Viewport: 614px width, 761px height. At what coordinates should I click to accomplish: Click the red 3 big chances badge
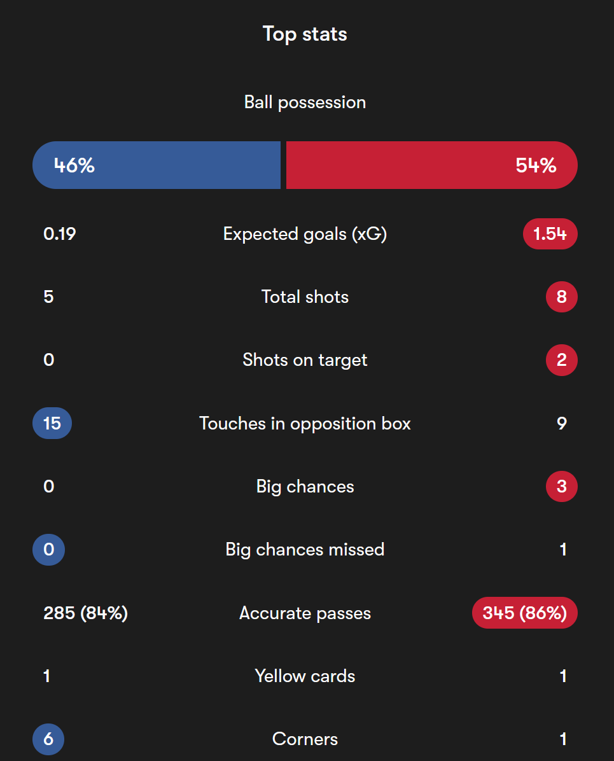tap(562, 486)
